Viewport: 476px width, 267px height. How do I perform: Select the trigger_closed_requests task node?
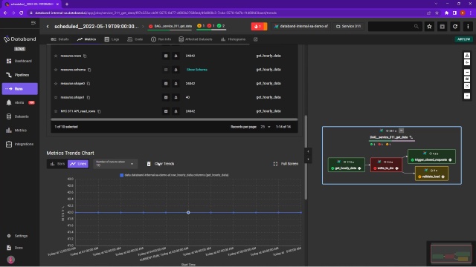[x=431, y=156]
